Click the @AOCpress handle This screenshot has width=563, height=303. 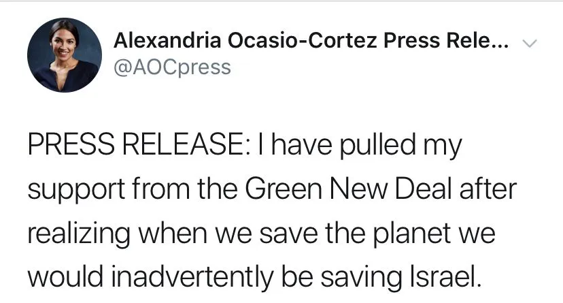coord(172,68)
